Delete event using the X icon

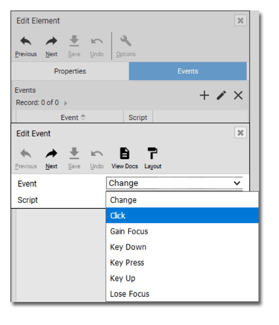pyautogui.click(x=238, y=95)
